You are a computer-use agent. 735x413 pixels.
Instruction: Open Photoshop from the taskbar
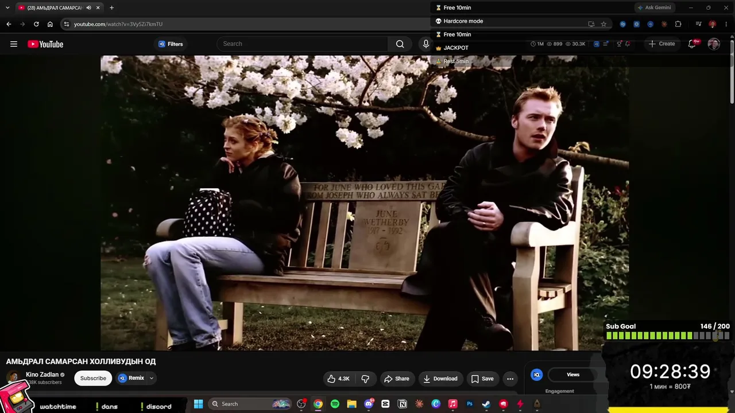click(470, 404)
